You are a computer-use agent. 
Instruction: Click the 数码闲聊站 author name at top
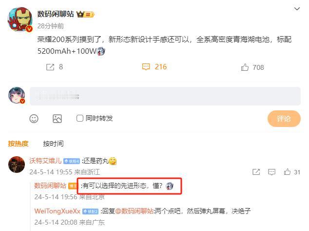(56, 14)
